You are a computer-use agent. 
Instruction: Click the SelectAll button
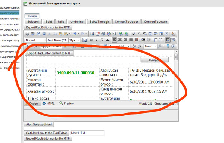pyautogui.click(x=33, y=22)
